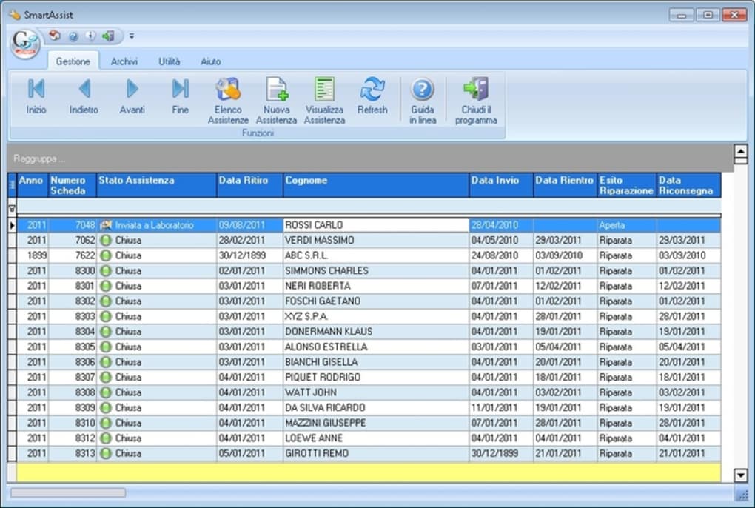Step back with the Indietro arrow

[x=84, y=96]
